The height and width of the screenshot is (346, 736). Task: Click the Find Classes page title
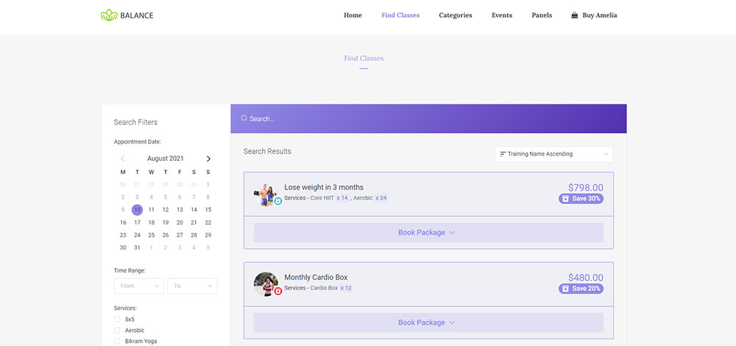[364, 59]
